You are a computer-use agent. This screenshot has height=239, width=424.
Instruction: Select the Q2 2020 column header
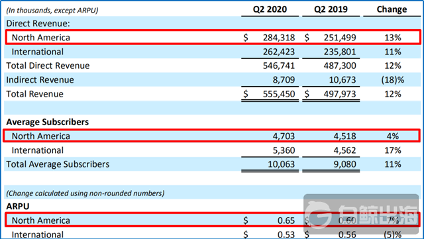270,9
